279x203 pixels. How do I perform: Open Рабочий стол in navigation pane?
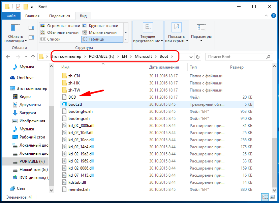coord(29,137)
